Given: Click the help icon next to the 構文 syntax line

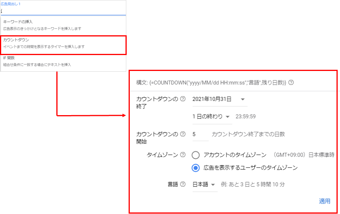Looking at the screenshot, I should [x=291, y=83].
